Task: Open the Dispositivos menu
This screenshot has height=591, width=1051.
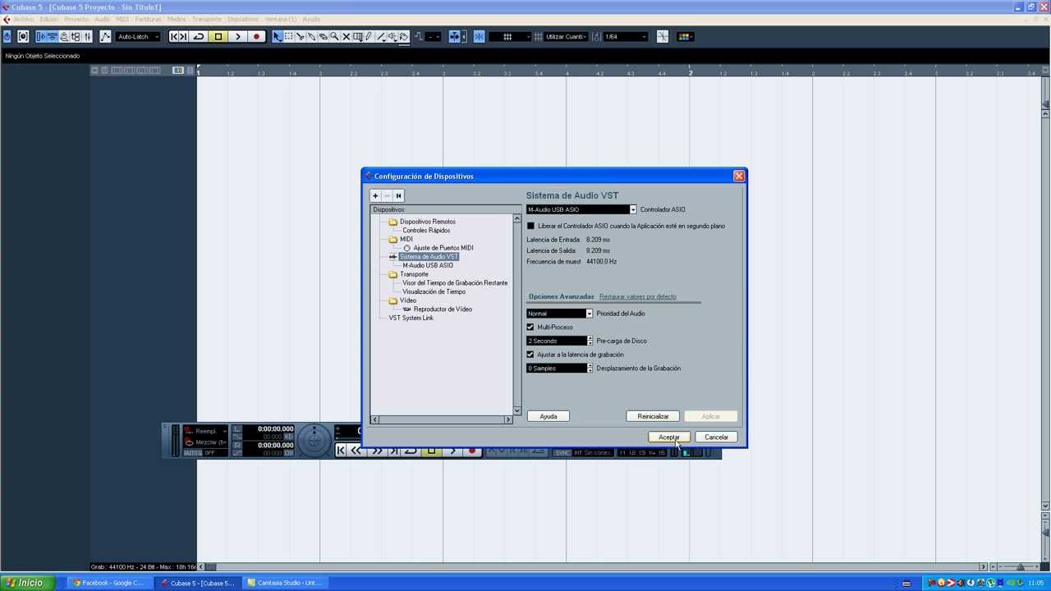Action: pos(242,19)
